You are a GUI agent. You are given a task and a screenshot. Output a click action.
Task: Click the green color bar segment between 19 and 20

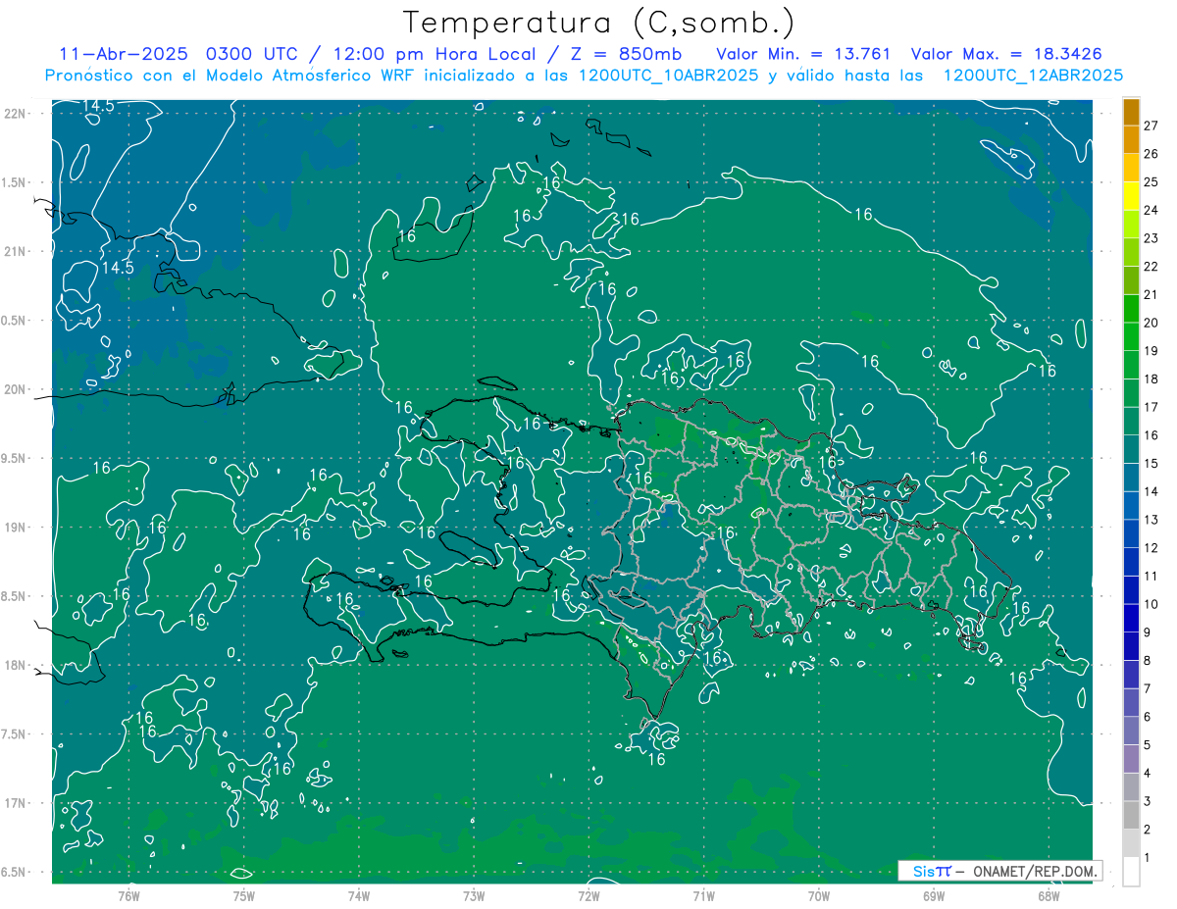(x=1131, y=336)
